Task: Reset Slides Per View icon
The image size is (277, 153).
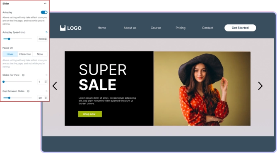Action: tap(46, 75)
